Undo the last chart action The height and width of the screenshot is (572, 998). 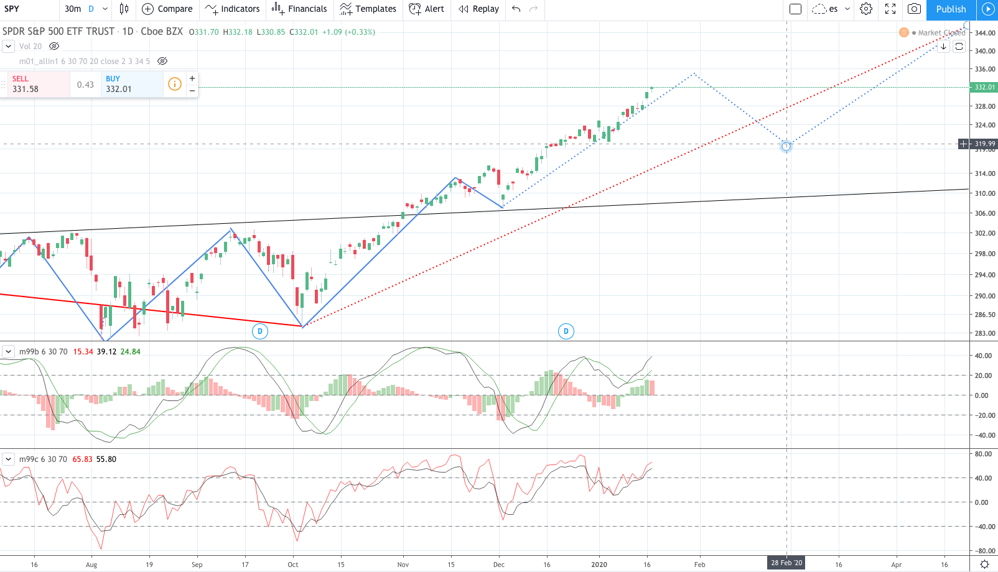click(x=516, y=9)
